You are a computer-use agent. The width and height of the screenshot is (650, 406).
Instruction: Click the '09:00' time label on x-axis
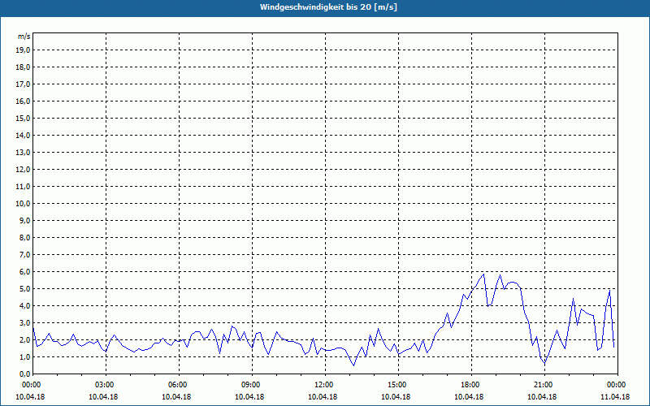[253, 385]
